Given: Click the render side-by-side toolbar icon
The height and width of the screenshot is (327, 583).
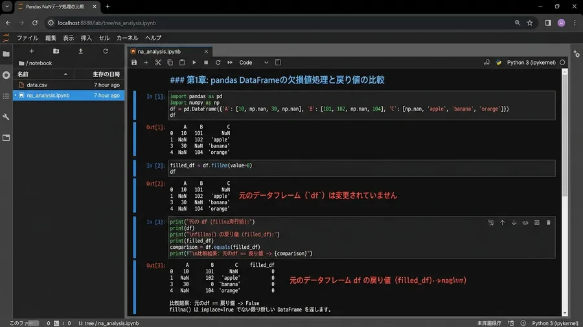Looking at the screenshot, I should point(278,62).
